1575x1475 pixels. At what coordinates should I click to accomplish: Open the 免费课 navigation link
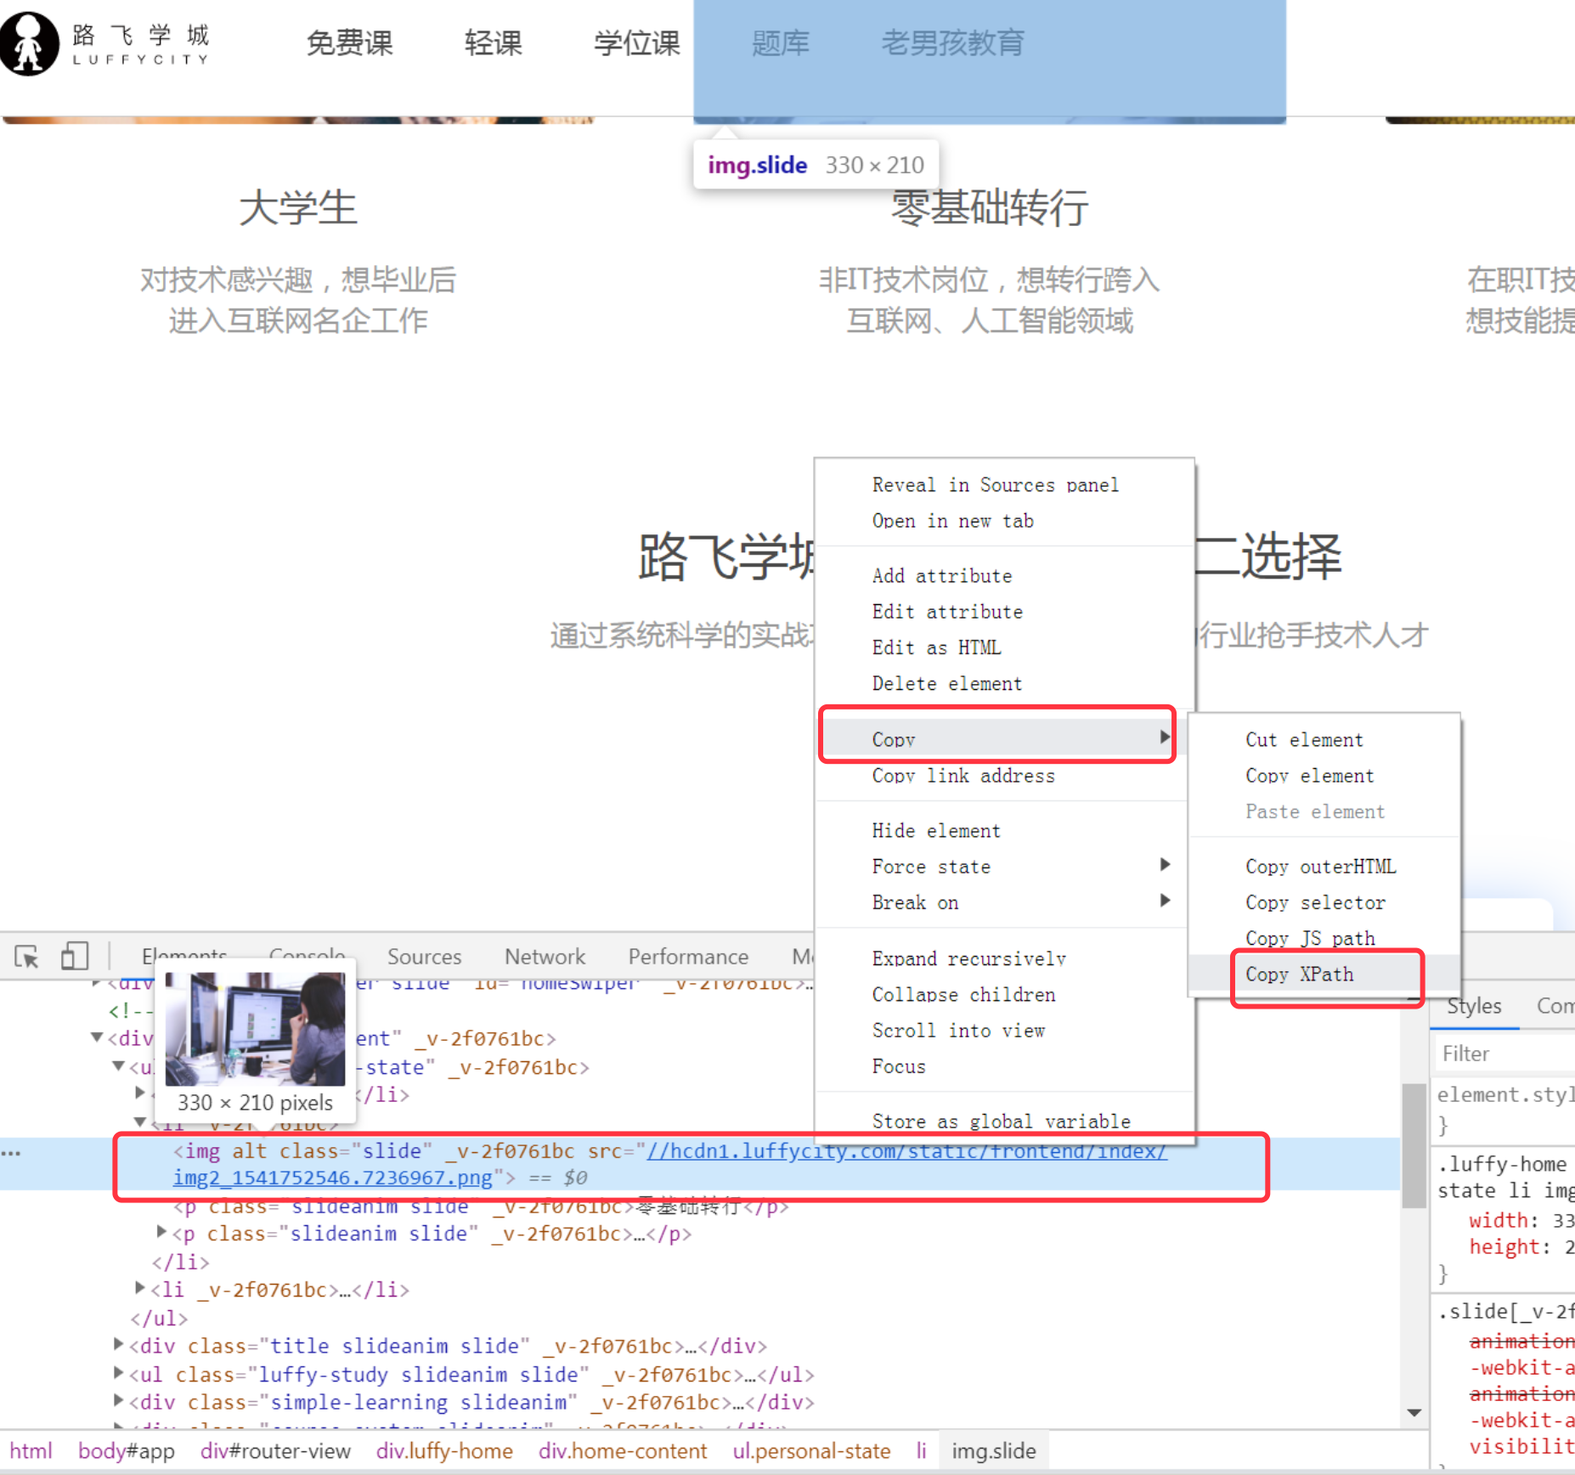(349, 43)
